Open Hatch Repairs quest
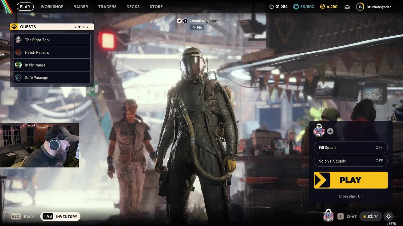The image size is (403, 226). 52,52
